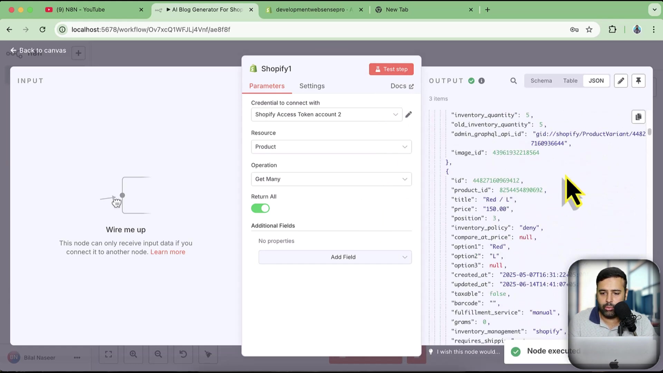This screenshot has height=373, width=663.
Task: Copy JSON with the clipboard icon
Action: tap(638, 117)
